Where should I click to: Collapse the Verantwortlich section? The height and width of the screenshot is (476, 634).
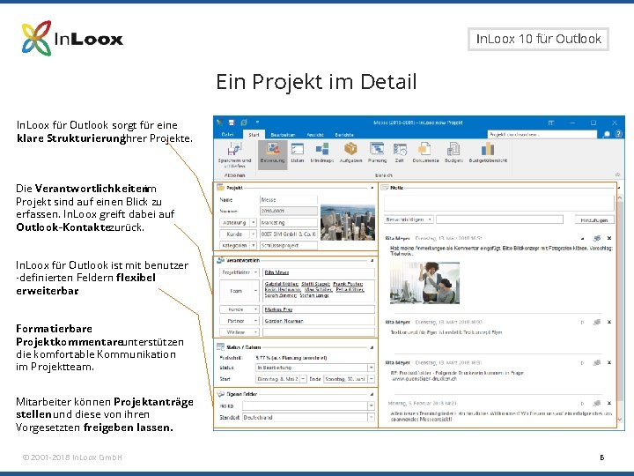[x=372, y=260]
